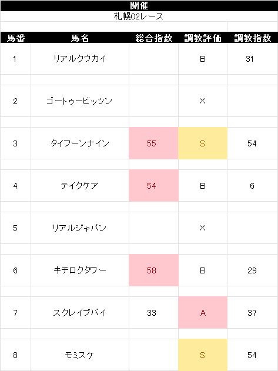Select horse name タイフーンナイン
The width and height of the screenshot is (278, 371).
pos(80,143)
